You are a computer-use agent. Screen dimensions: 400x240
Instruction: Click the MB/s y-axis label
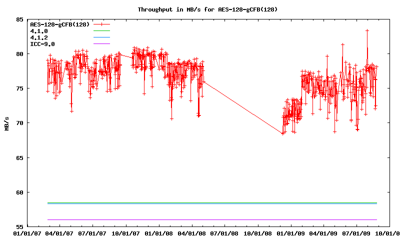[x=6, y=123]
